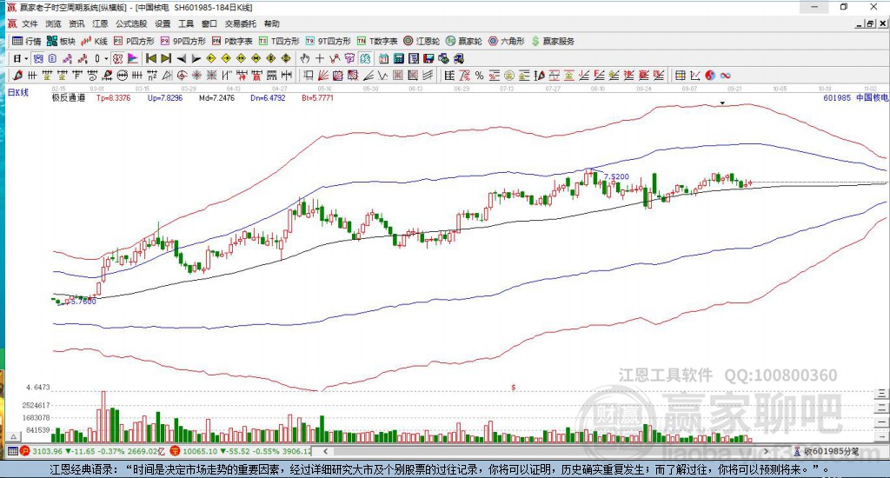This screenshot has height=478, width=890.
Task: Click the 601985 中国核电 stock label
Action: tap(855, 97)
